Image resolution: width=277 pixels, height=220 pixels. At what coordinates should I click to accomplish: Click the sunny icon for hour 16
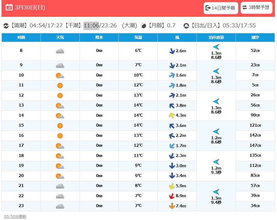tap(60, 136)
